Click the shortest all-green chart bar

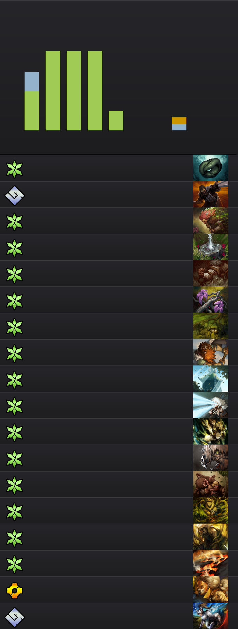(116, 121)
